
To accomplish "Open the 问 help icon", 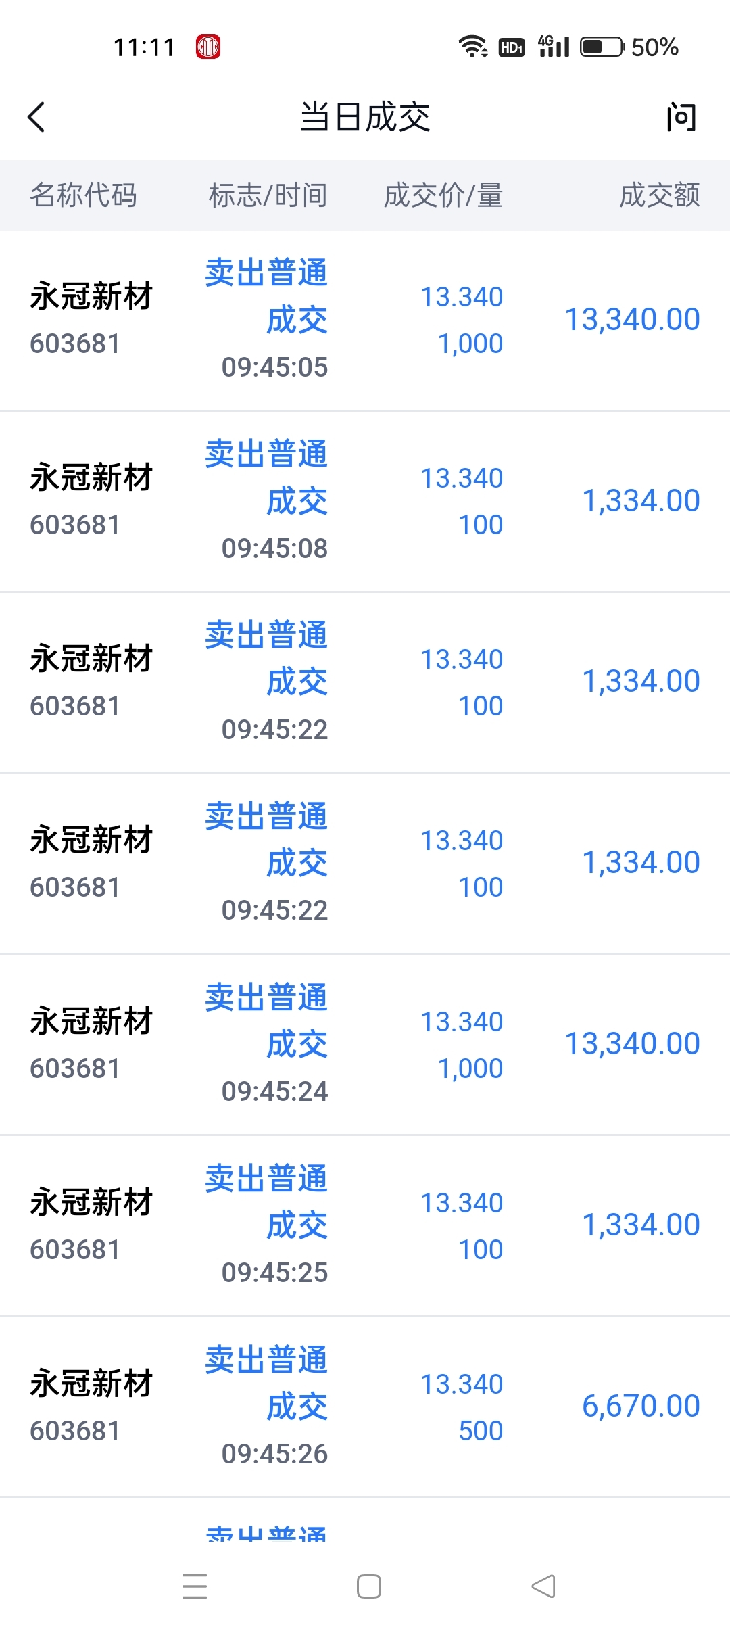I will click(681, 117).
